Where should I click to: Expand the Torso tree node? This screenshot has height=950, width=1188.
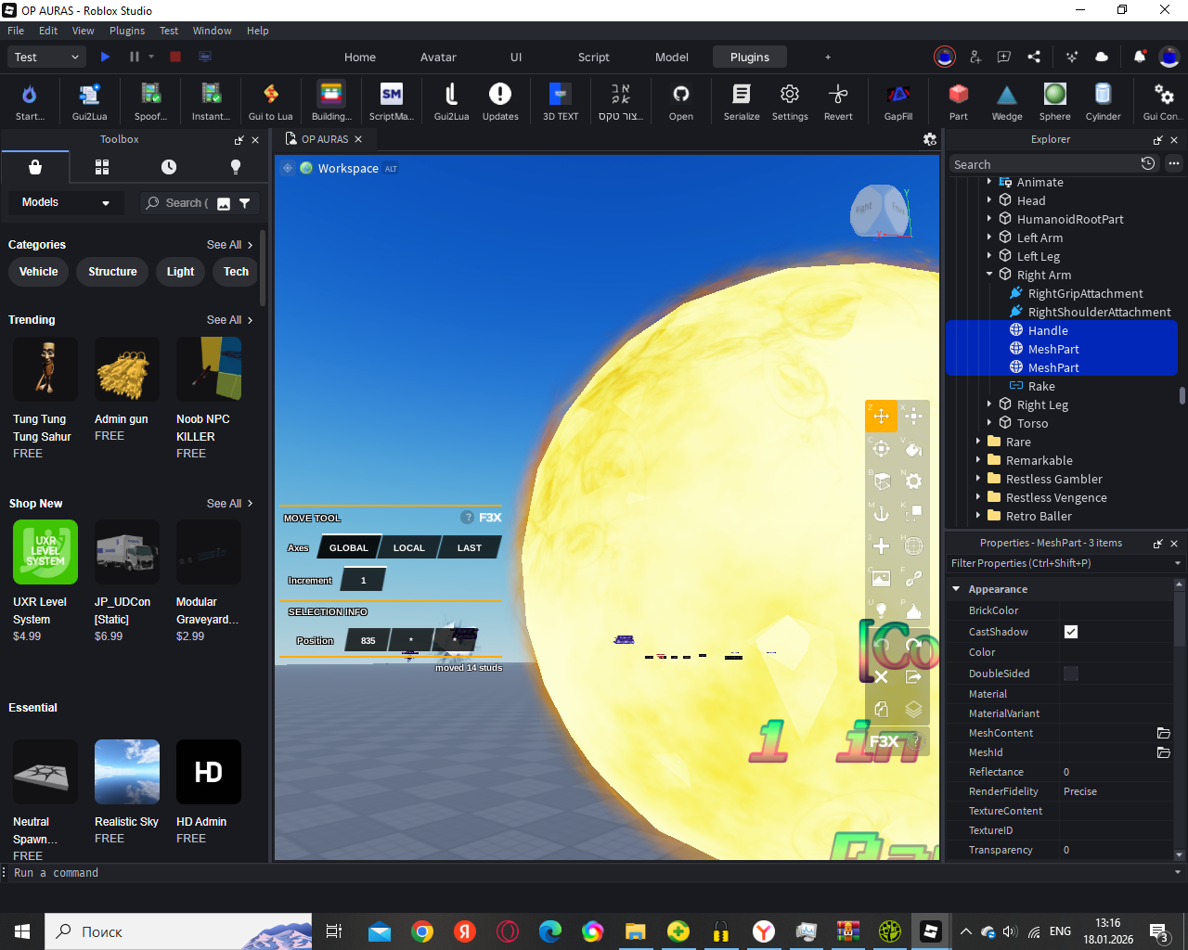[990, 423]
